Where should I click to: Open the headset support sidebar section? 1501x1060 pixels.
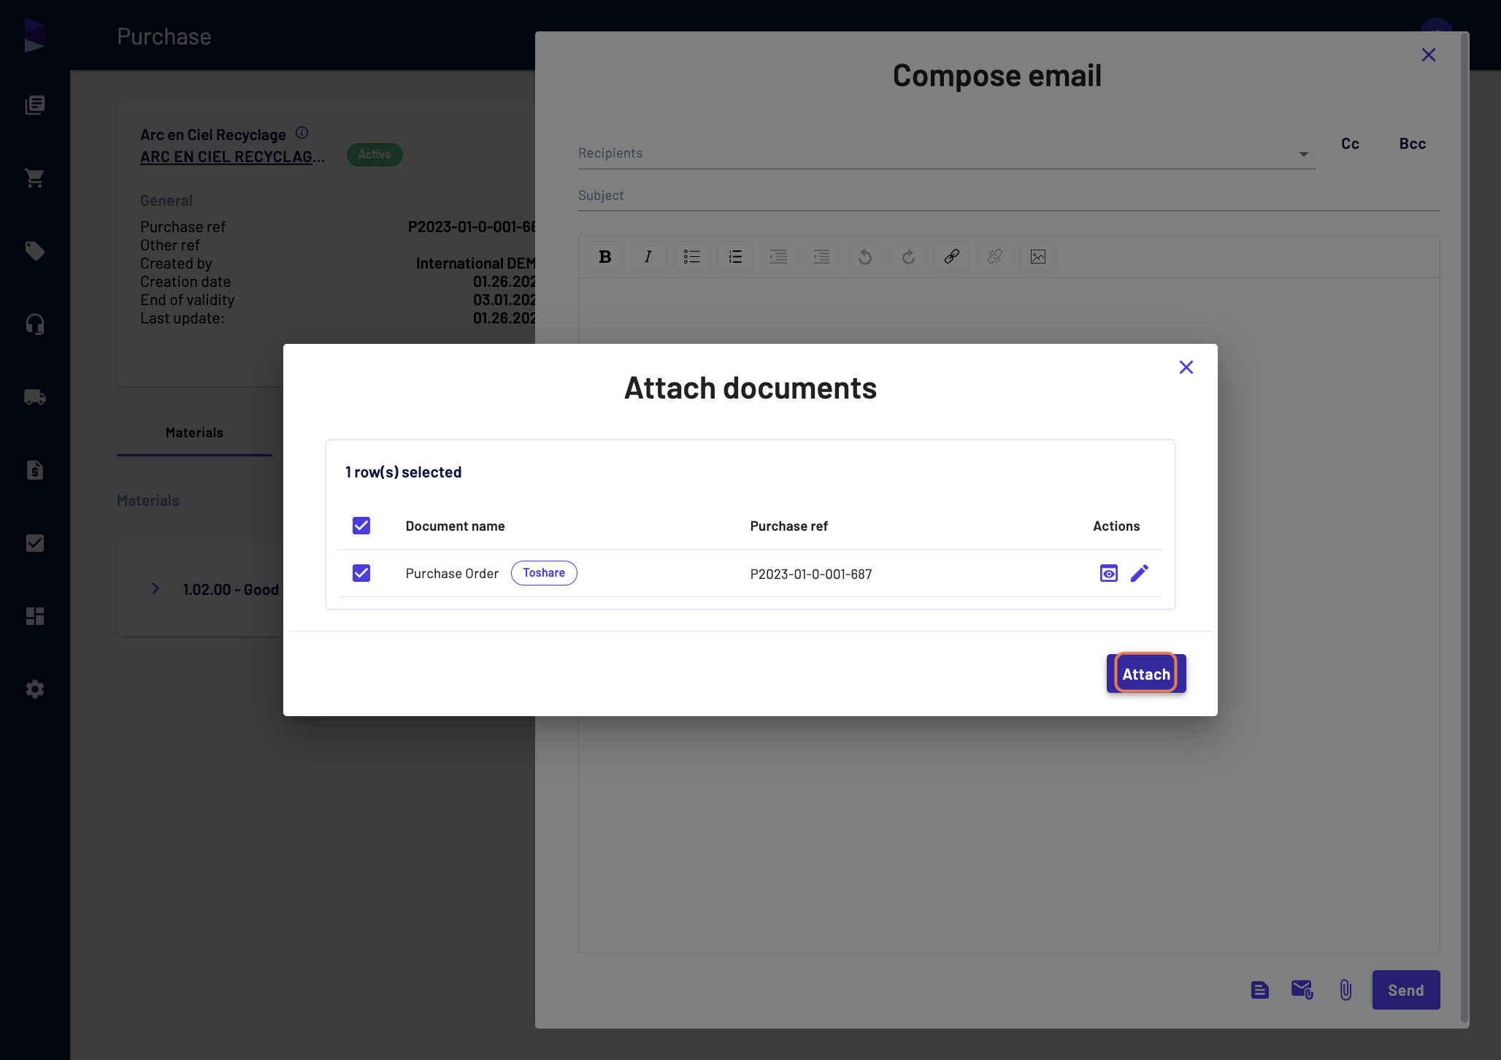click(34, 324)
